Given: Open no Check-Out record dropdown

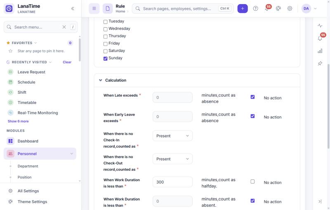Looking at the screenshot, I should tap(172, 159).
